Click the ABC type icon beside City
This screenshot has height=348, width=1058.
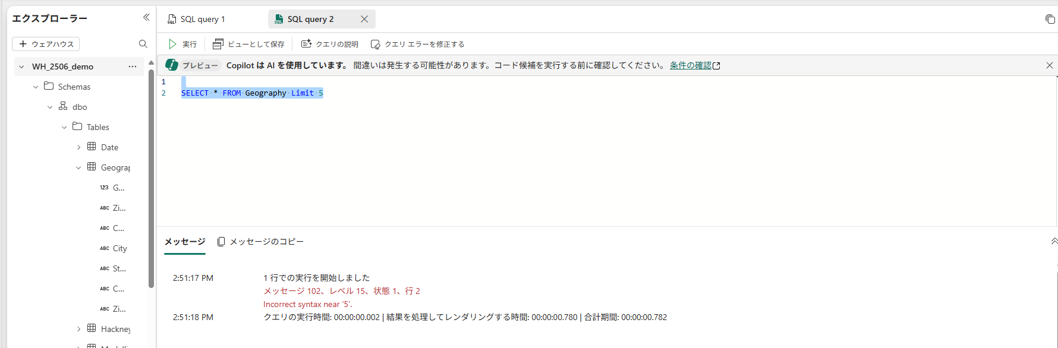pyautogui.click(x=105, y=248)
